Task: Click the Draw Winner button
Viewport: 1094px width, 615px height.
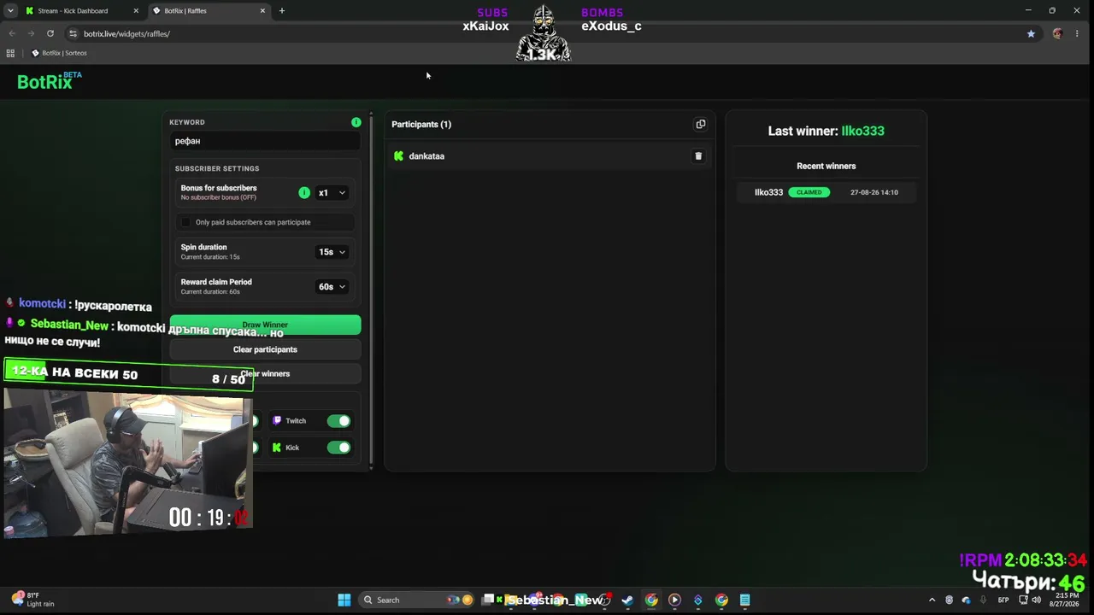Action: [265, 325]
